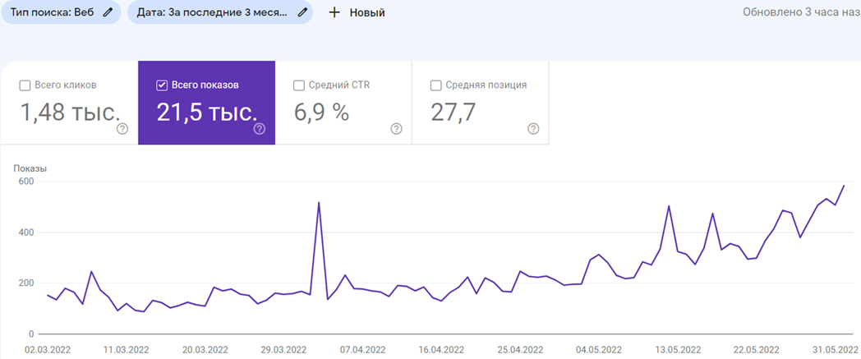This screenshot has width=861, height=359.
Task: Select the 1,48 тыс. clicks value
Action: (x=71, y=112)
